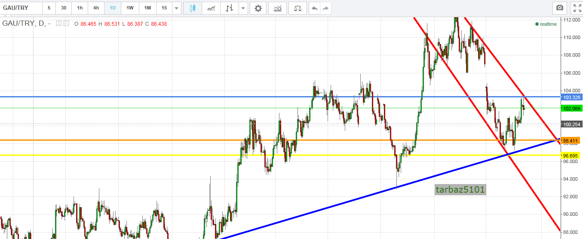This screenshot has height=239, width=583.
Task: Toggle series visibility eye icon in legend
Action: (59, 24)
